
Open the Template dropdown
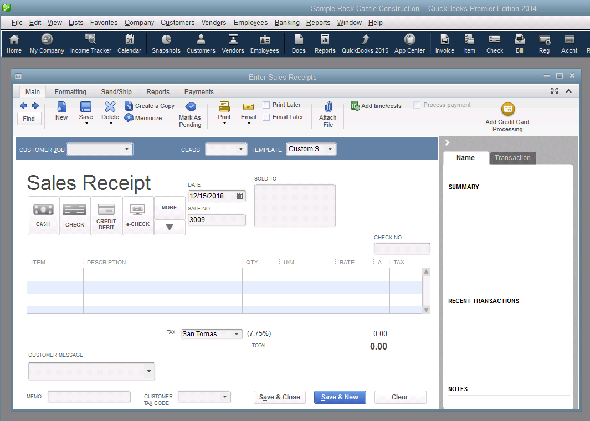pos(330,148)
